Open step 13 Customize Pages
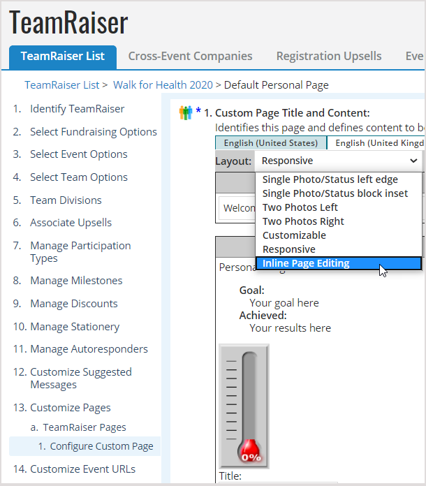The image size is (426, 486). (70, 408)
